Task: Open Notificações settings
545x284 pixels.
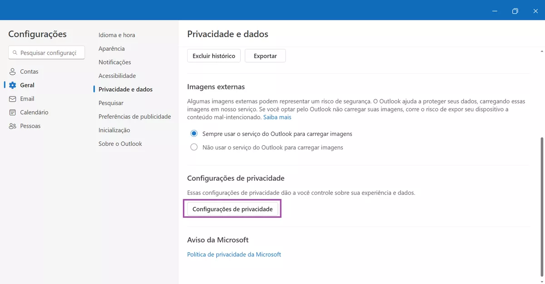Action: 114,62
